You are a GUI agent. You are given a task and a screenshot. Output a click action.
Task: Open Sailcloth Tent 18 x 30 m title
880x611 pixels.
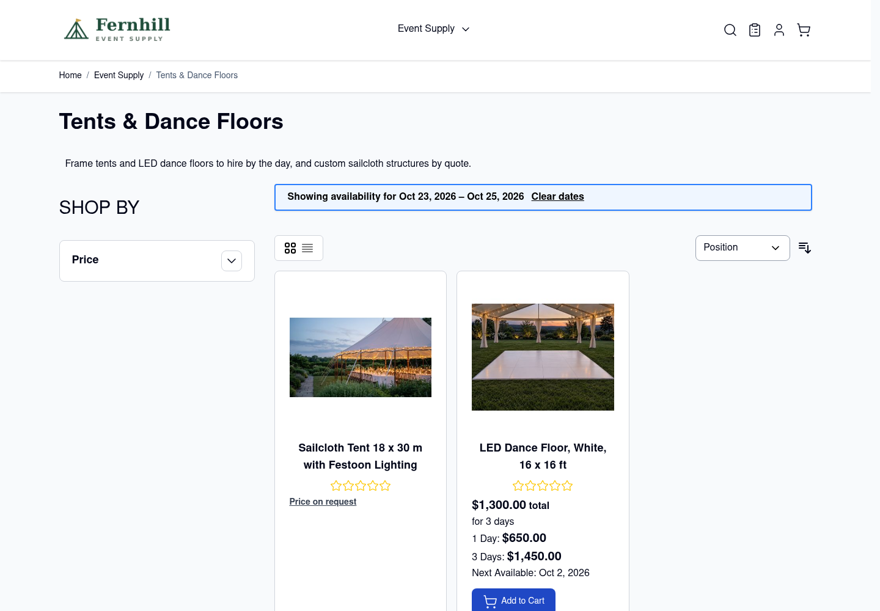pyautogui.click(x=361, y=456)
